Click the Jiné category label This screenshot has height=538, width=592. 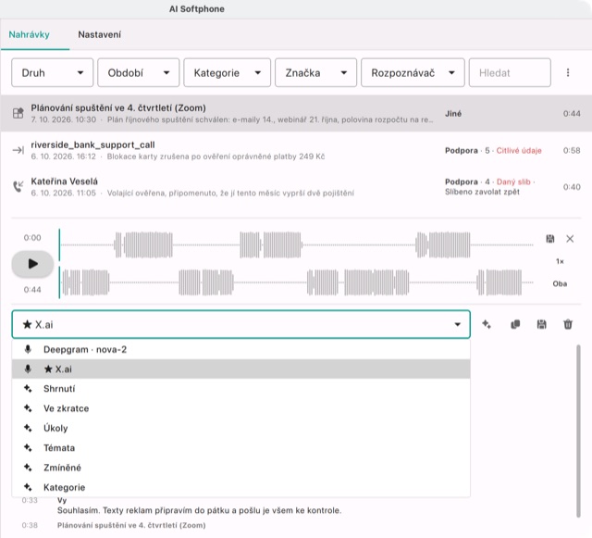click(453, 114)
